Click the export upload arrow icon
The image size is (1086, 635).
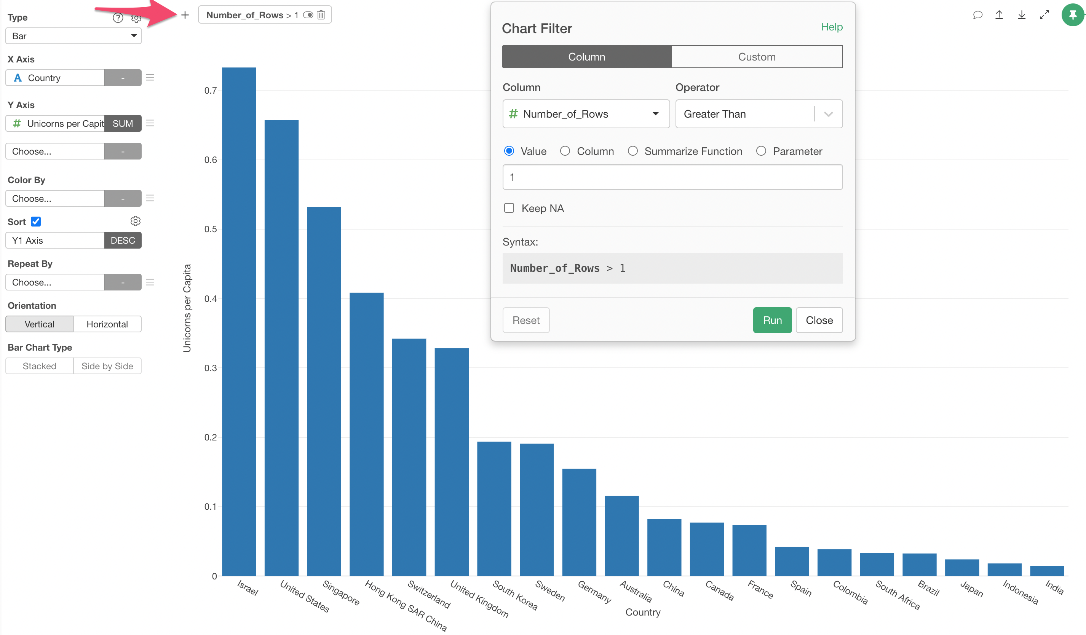pyautogui.click(x=999, y=15)
